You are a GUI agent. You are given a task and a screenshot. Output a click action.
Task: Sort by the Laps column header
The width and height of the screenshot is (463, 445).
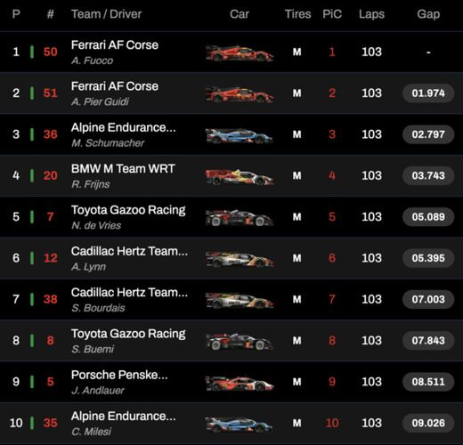[x=371, y=14]
